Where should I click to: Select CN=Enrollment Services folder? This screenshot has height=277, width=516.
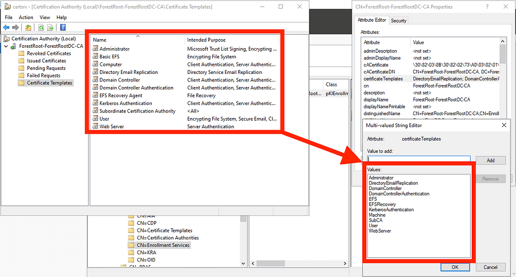click(163, 245)
